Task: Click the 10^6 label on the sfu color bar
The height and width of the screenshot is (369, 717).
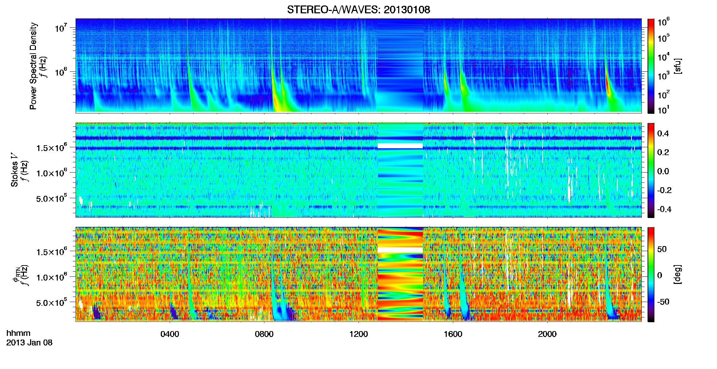Action: tap(664, 22)
